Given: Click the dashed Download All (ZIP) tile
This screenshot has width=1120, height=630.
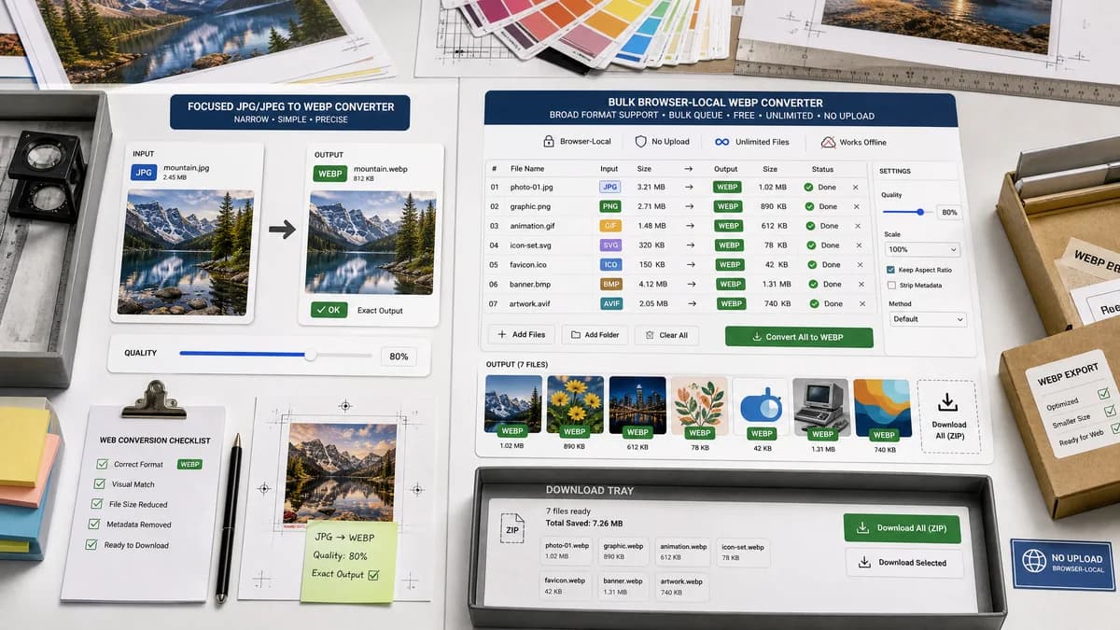Looking at the screenshot, I should coord(948,416).
